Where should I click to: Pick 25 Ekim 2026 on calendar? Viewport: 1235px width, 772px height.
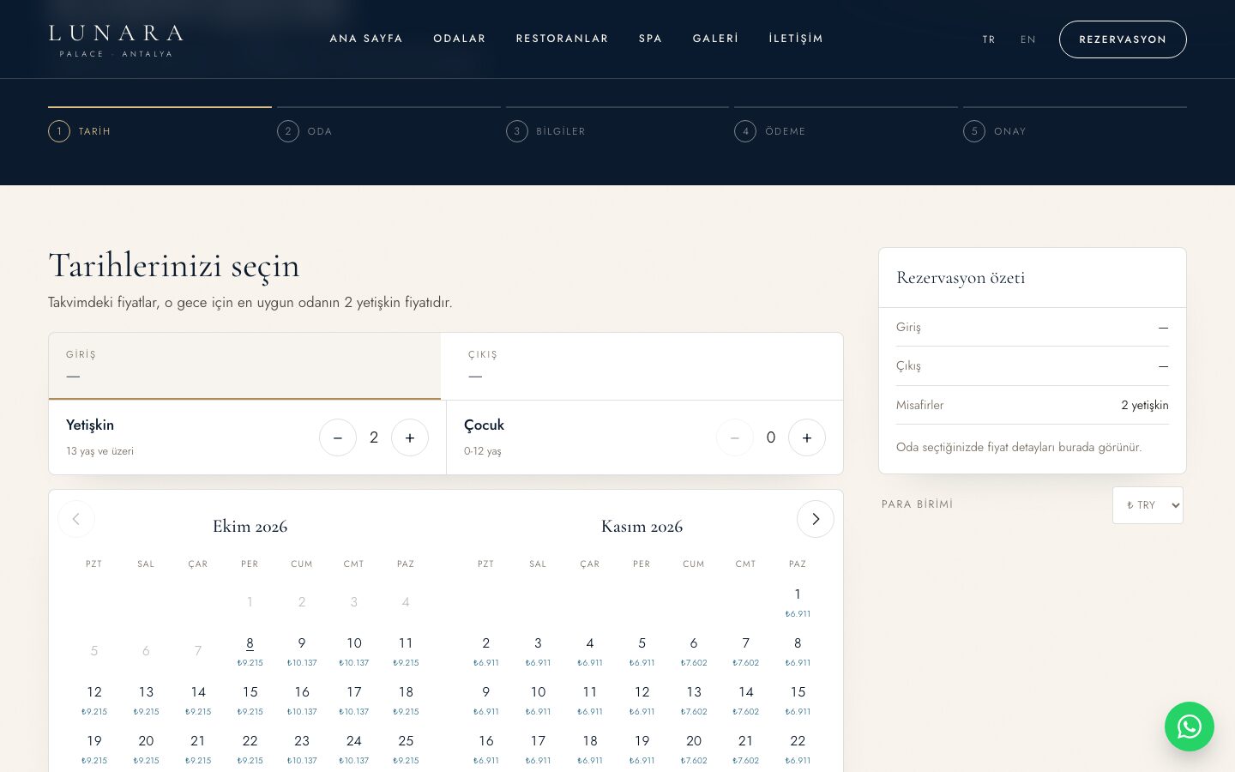406,749
